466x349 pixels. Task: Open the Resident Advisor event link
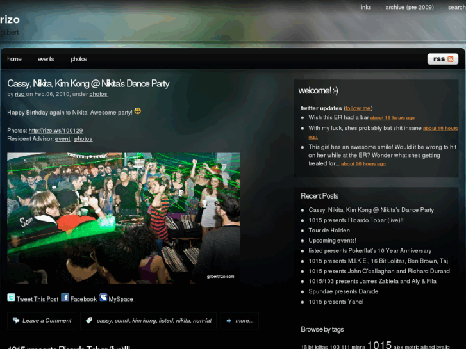(63, 139)
